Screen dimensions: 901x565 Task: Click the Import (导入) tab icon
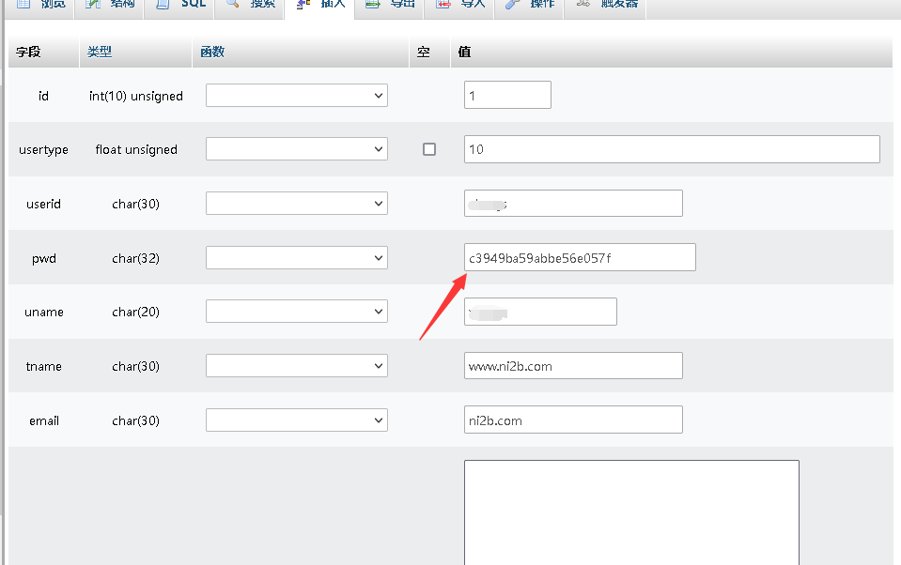click(x=443, y=4)
